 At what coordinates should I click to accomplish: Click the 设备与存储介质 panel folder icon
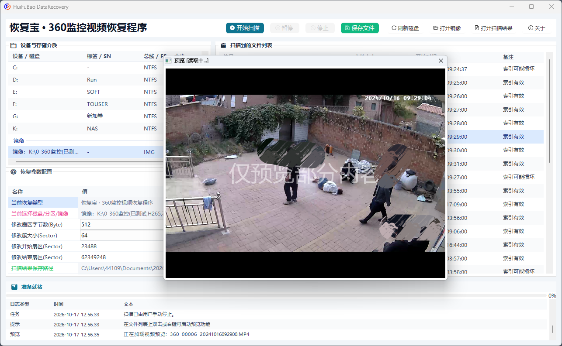14,45
